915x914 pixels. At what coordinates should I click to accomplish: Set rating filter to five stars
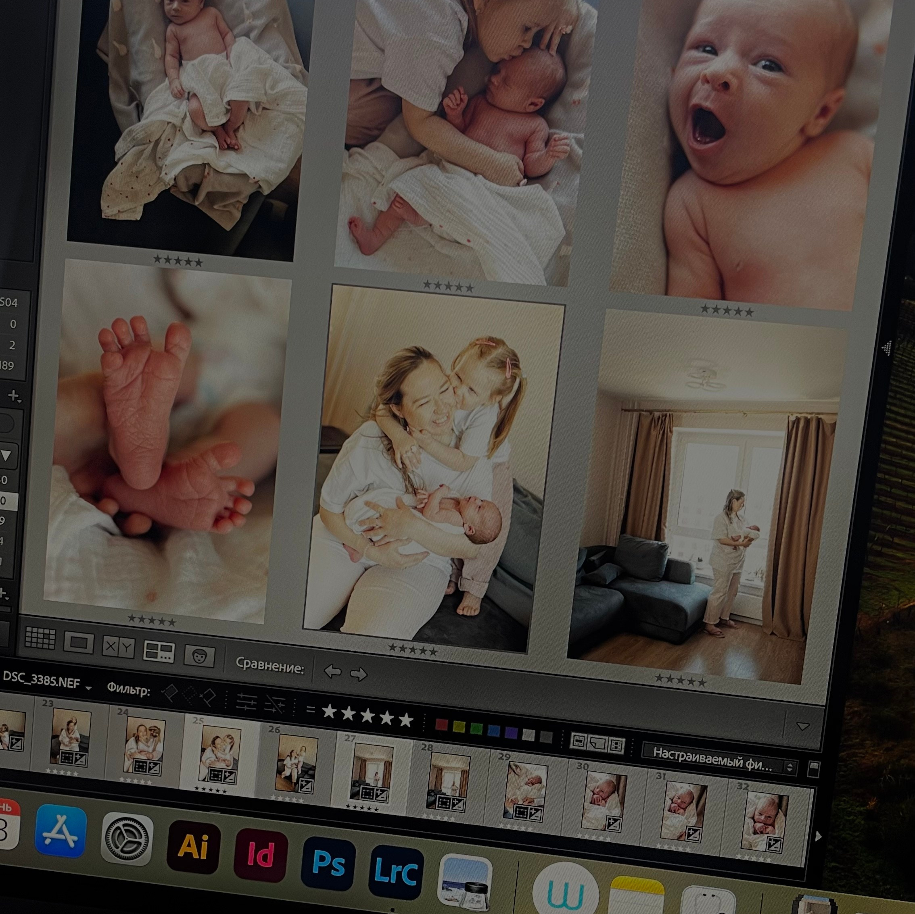(x=405, y=720)
